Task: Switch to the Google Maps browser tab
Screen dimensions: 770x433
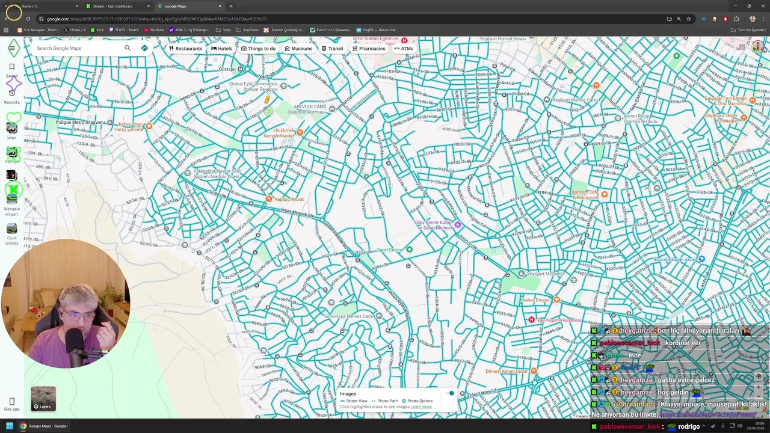Action: tap(189, 6)
